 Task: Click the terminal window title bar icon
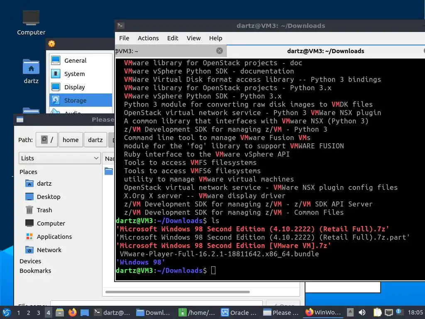click(121, 25)
